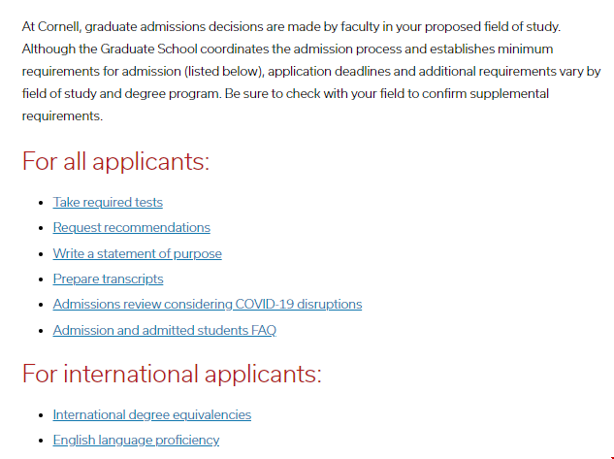
Task: Open the Take required tests link
Action: pyautogui.click(x=108, y=203)
